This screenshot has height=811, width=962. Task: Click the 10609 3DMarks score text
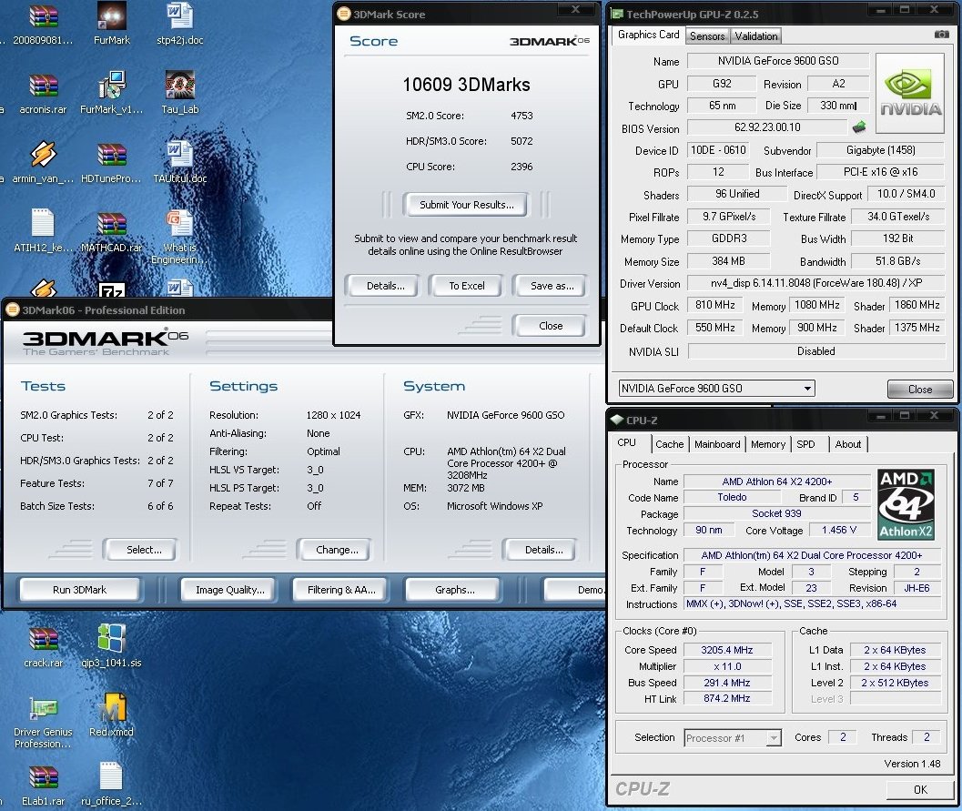(x=466, y=85)
